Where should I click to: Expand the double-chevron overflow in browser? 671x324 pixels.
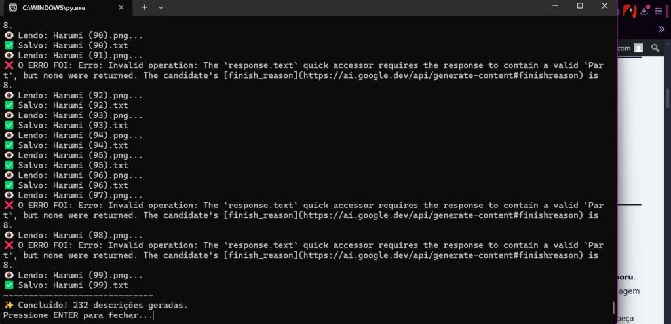[x=661, y=29]
